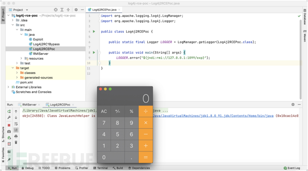
Task: Click the editor vertical scrollbar
Action: click(300, 59)
